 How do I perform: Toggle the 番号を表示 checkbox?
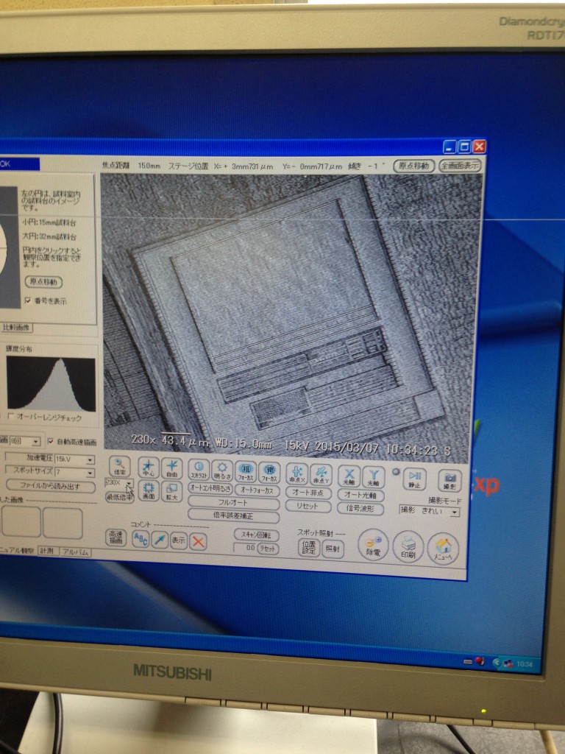27,300
